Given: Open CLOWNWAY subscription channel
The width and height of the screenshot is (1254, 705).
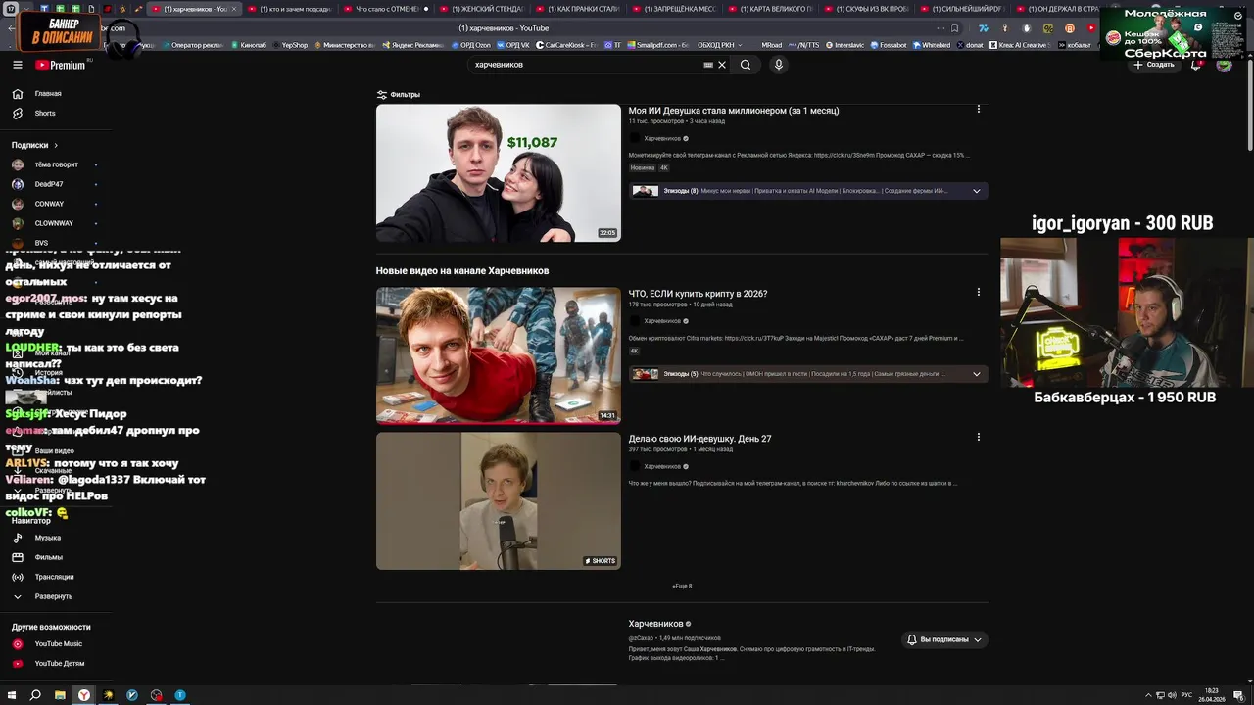Looking at the screenshot, I should [x=54, y=223].
